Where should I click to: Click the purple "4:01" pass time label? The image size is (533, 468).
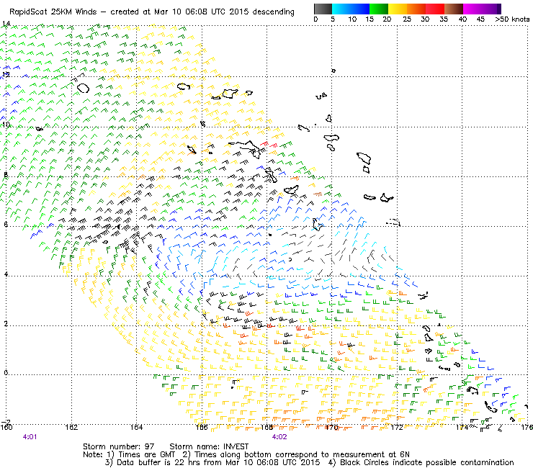point(30,437)
